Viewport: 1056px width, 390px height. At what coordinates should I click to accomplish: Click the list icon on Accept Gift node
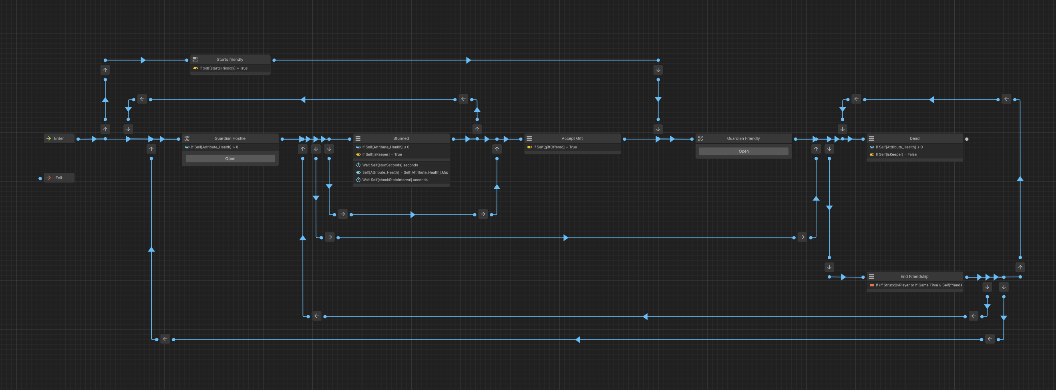point(529,138)
